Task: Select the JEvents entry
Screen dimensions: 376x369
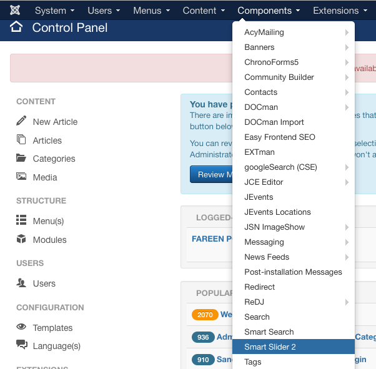Action: tap(294, 197)
